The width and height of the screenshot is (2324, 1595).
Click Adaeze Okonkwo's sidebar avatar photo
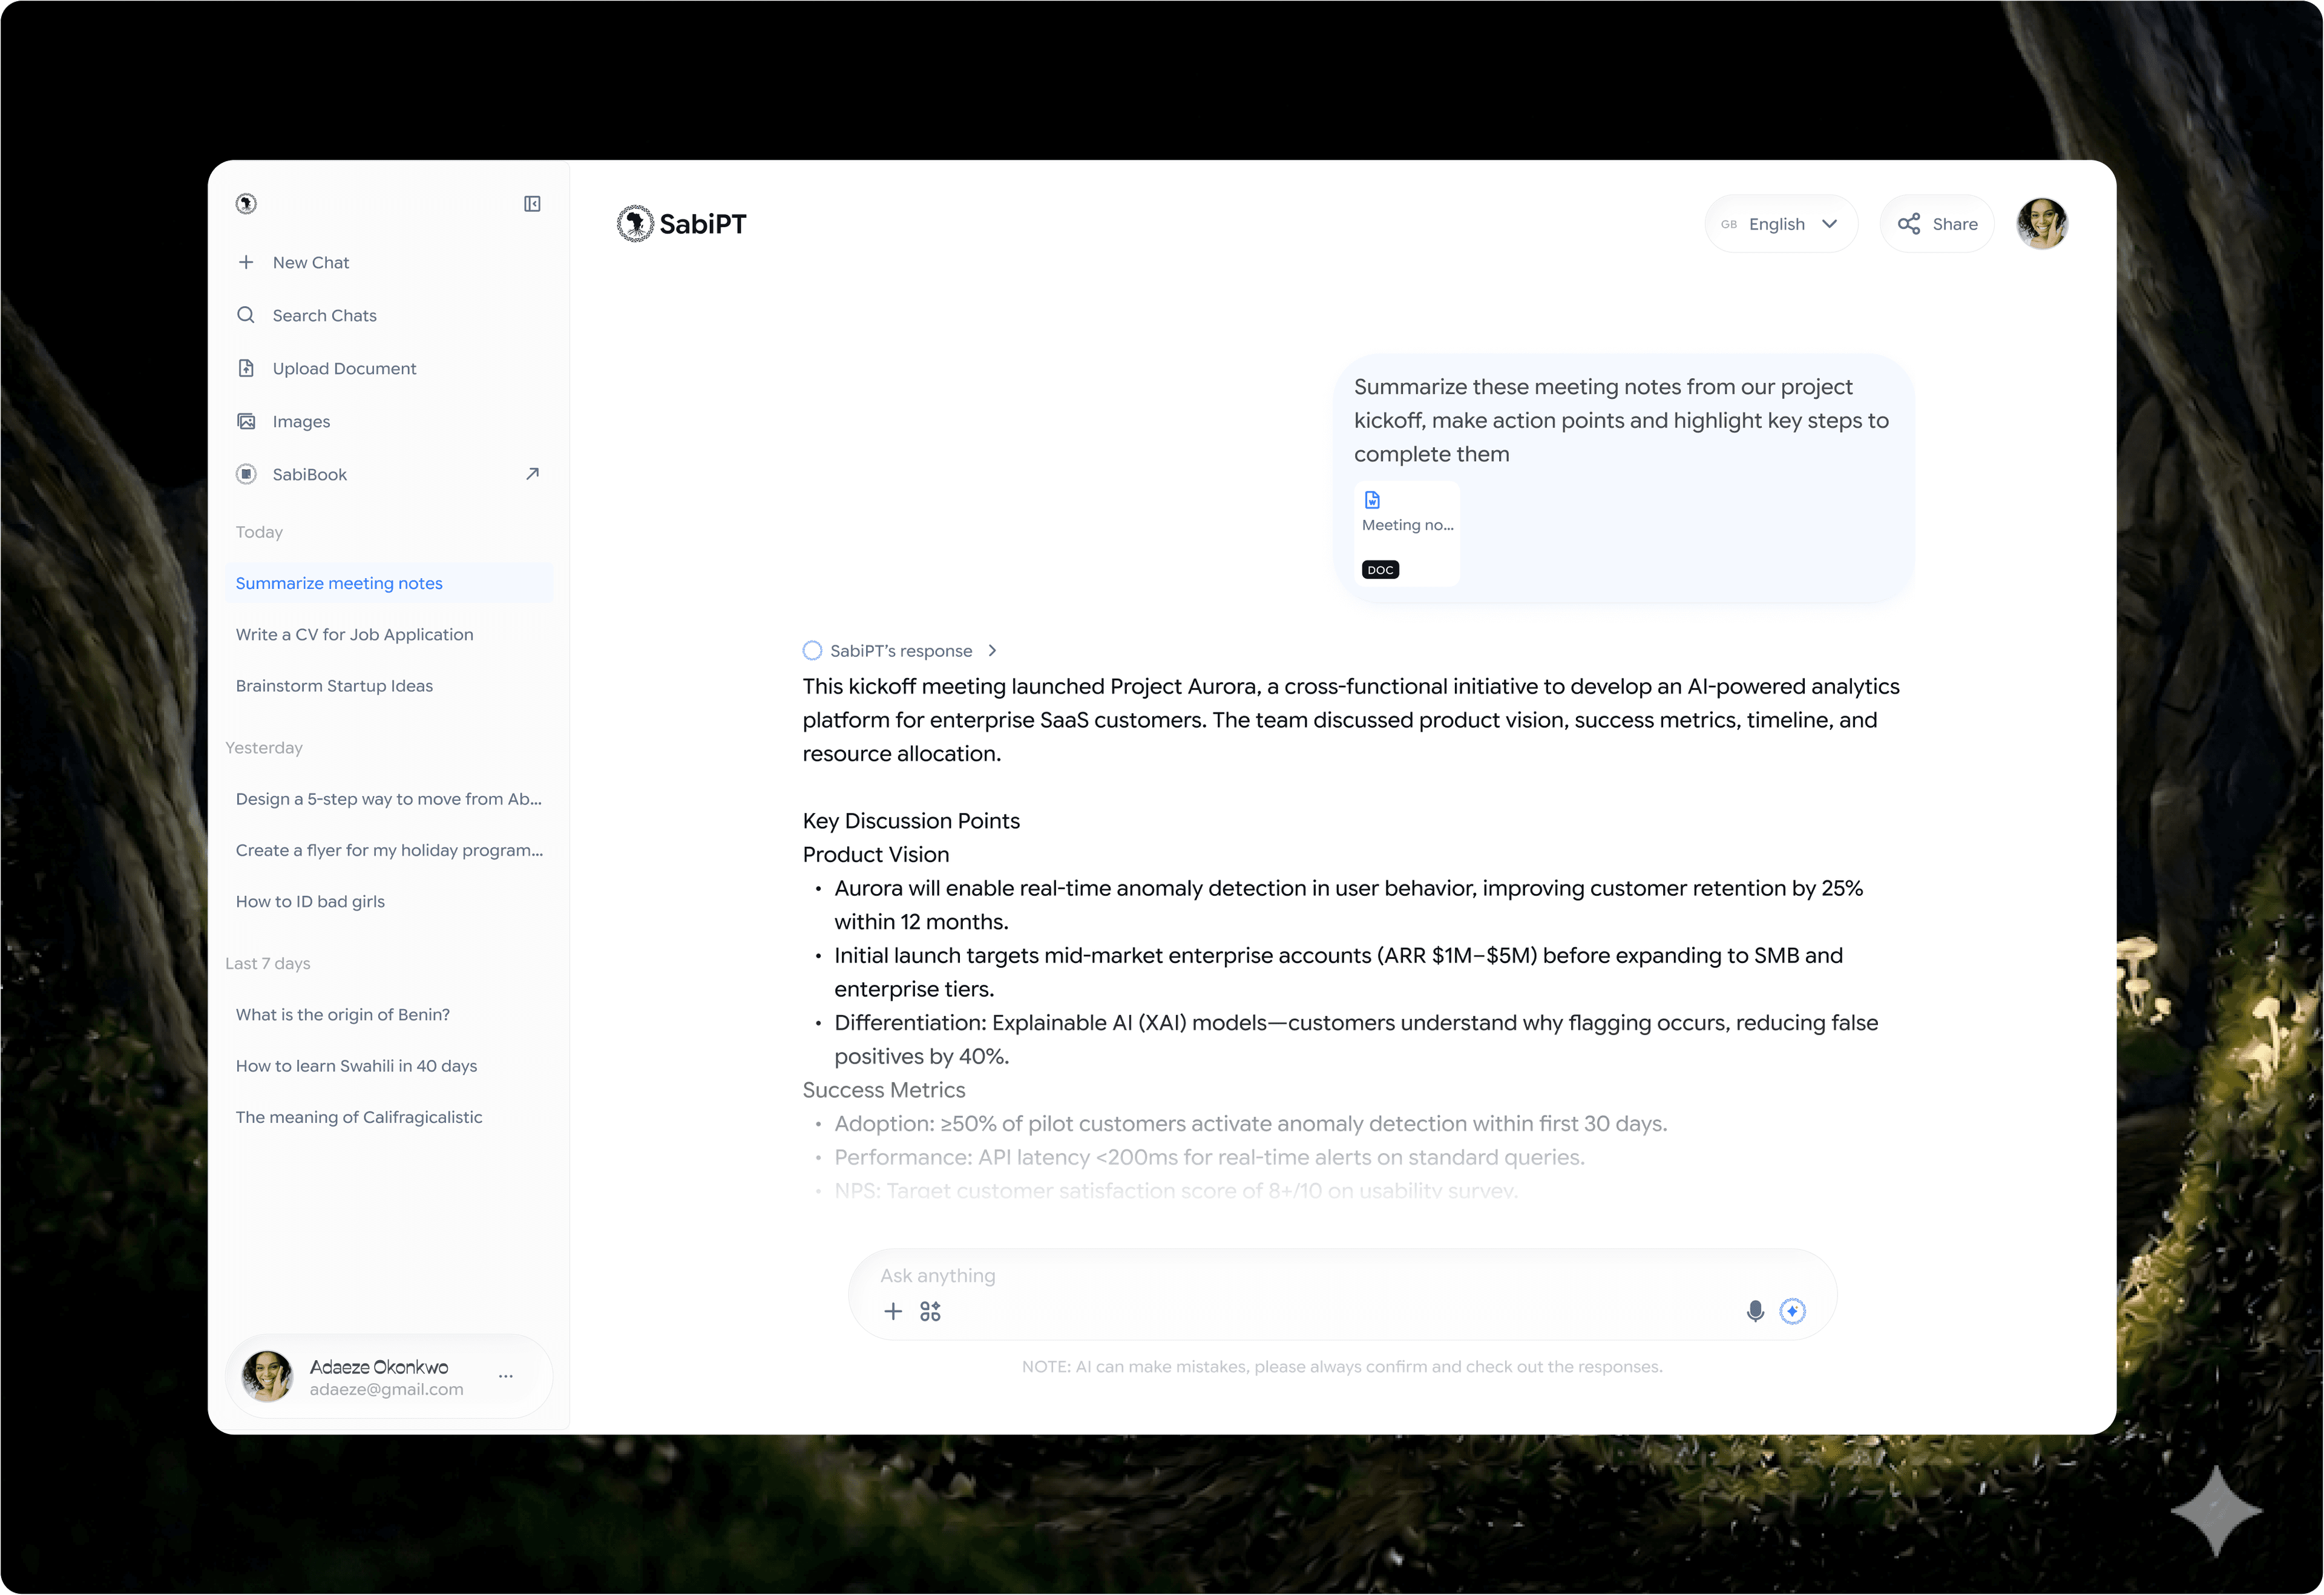(x=267, y=1377)
